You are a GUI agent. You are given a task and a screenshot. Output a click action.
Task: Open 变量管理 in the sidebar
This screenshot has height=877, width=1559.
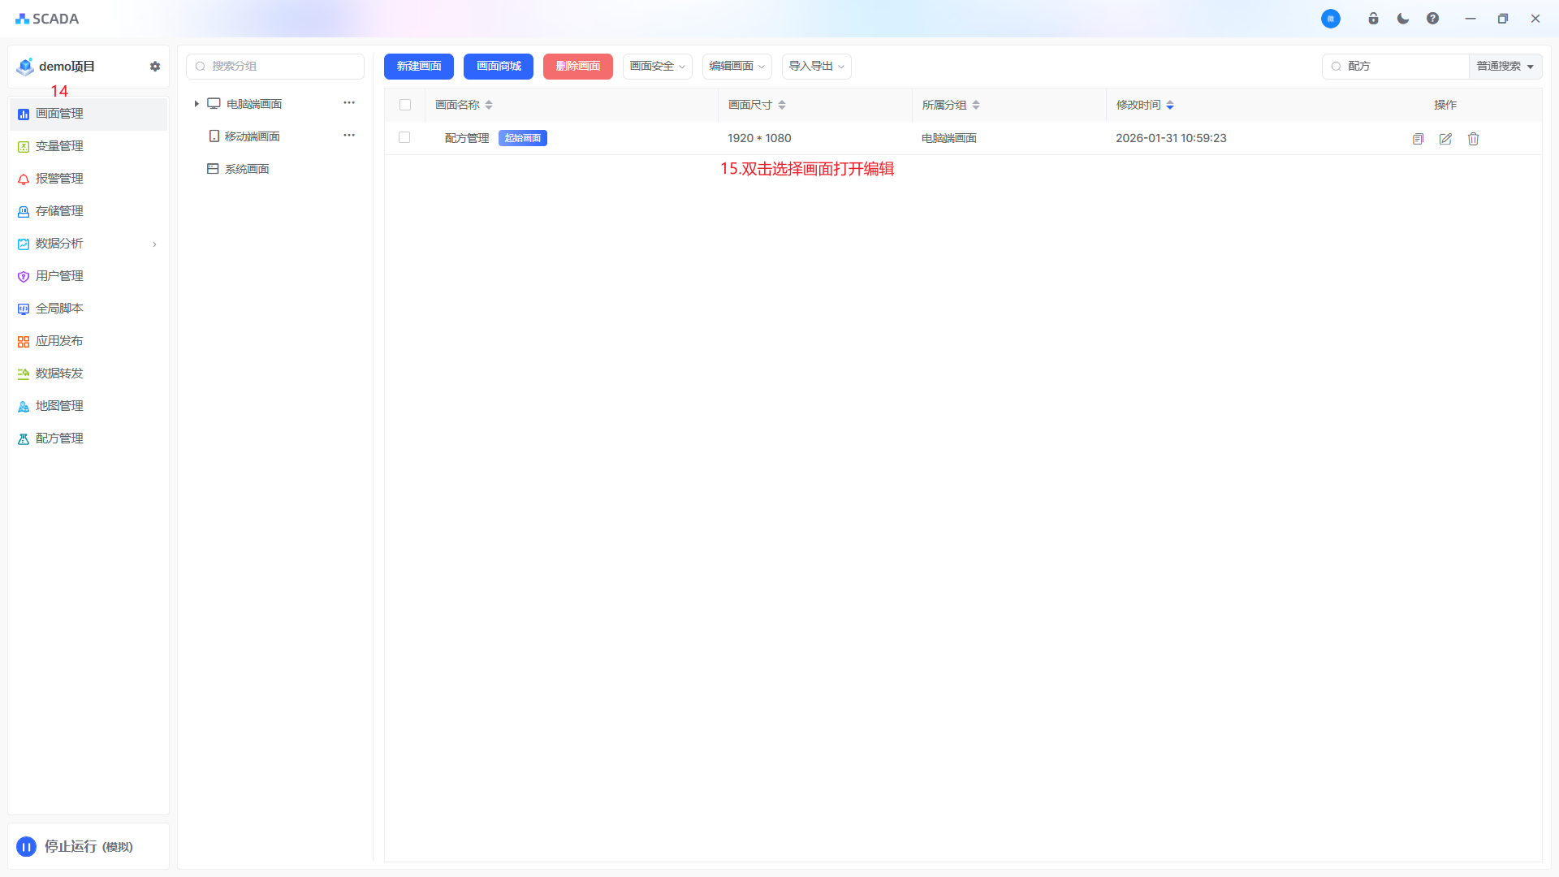tap(59, 146)
